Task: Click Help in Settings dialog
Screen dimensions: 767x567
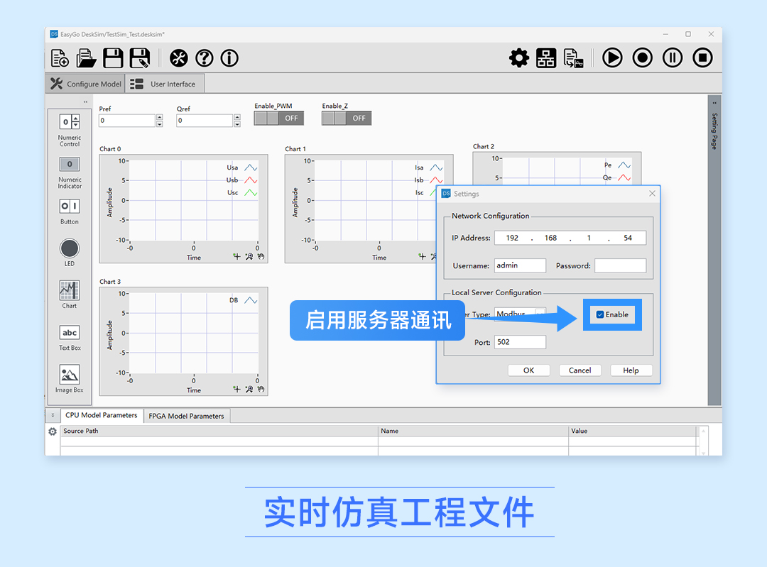Action: click(631, 370)
